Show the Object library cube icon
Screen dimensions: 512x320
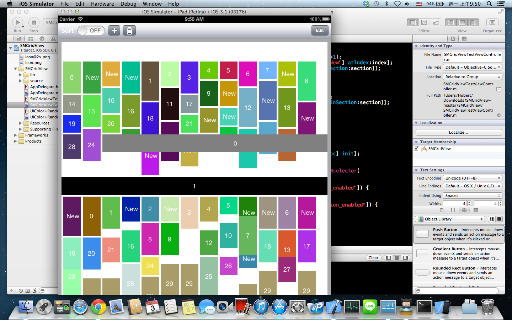click(x=464, y=210)
